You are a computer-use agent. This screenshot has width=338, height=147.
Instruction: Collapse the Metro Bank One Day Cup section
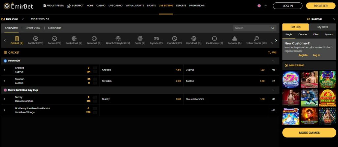273,90
